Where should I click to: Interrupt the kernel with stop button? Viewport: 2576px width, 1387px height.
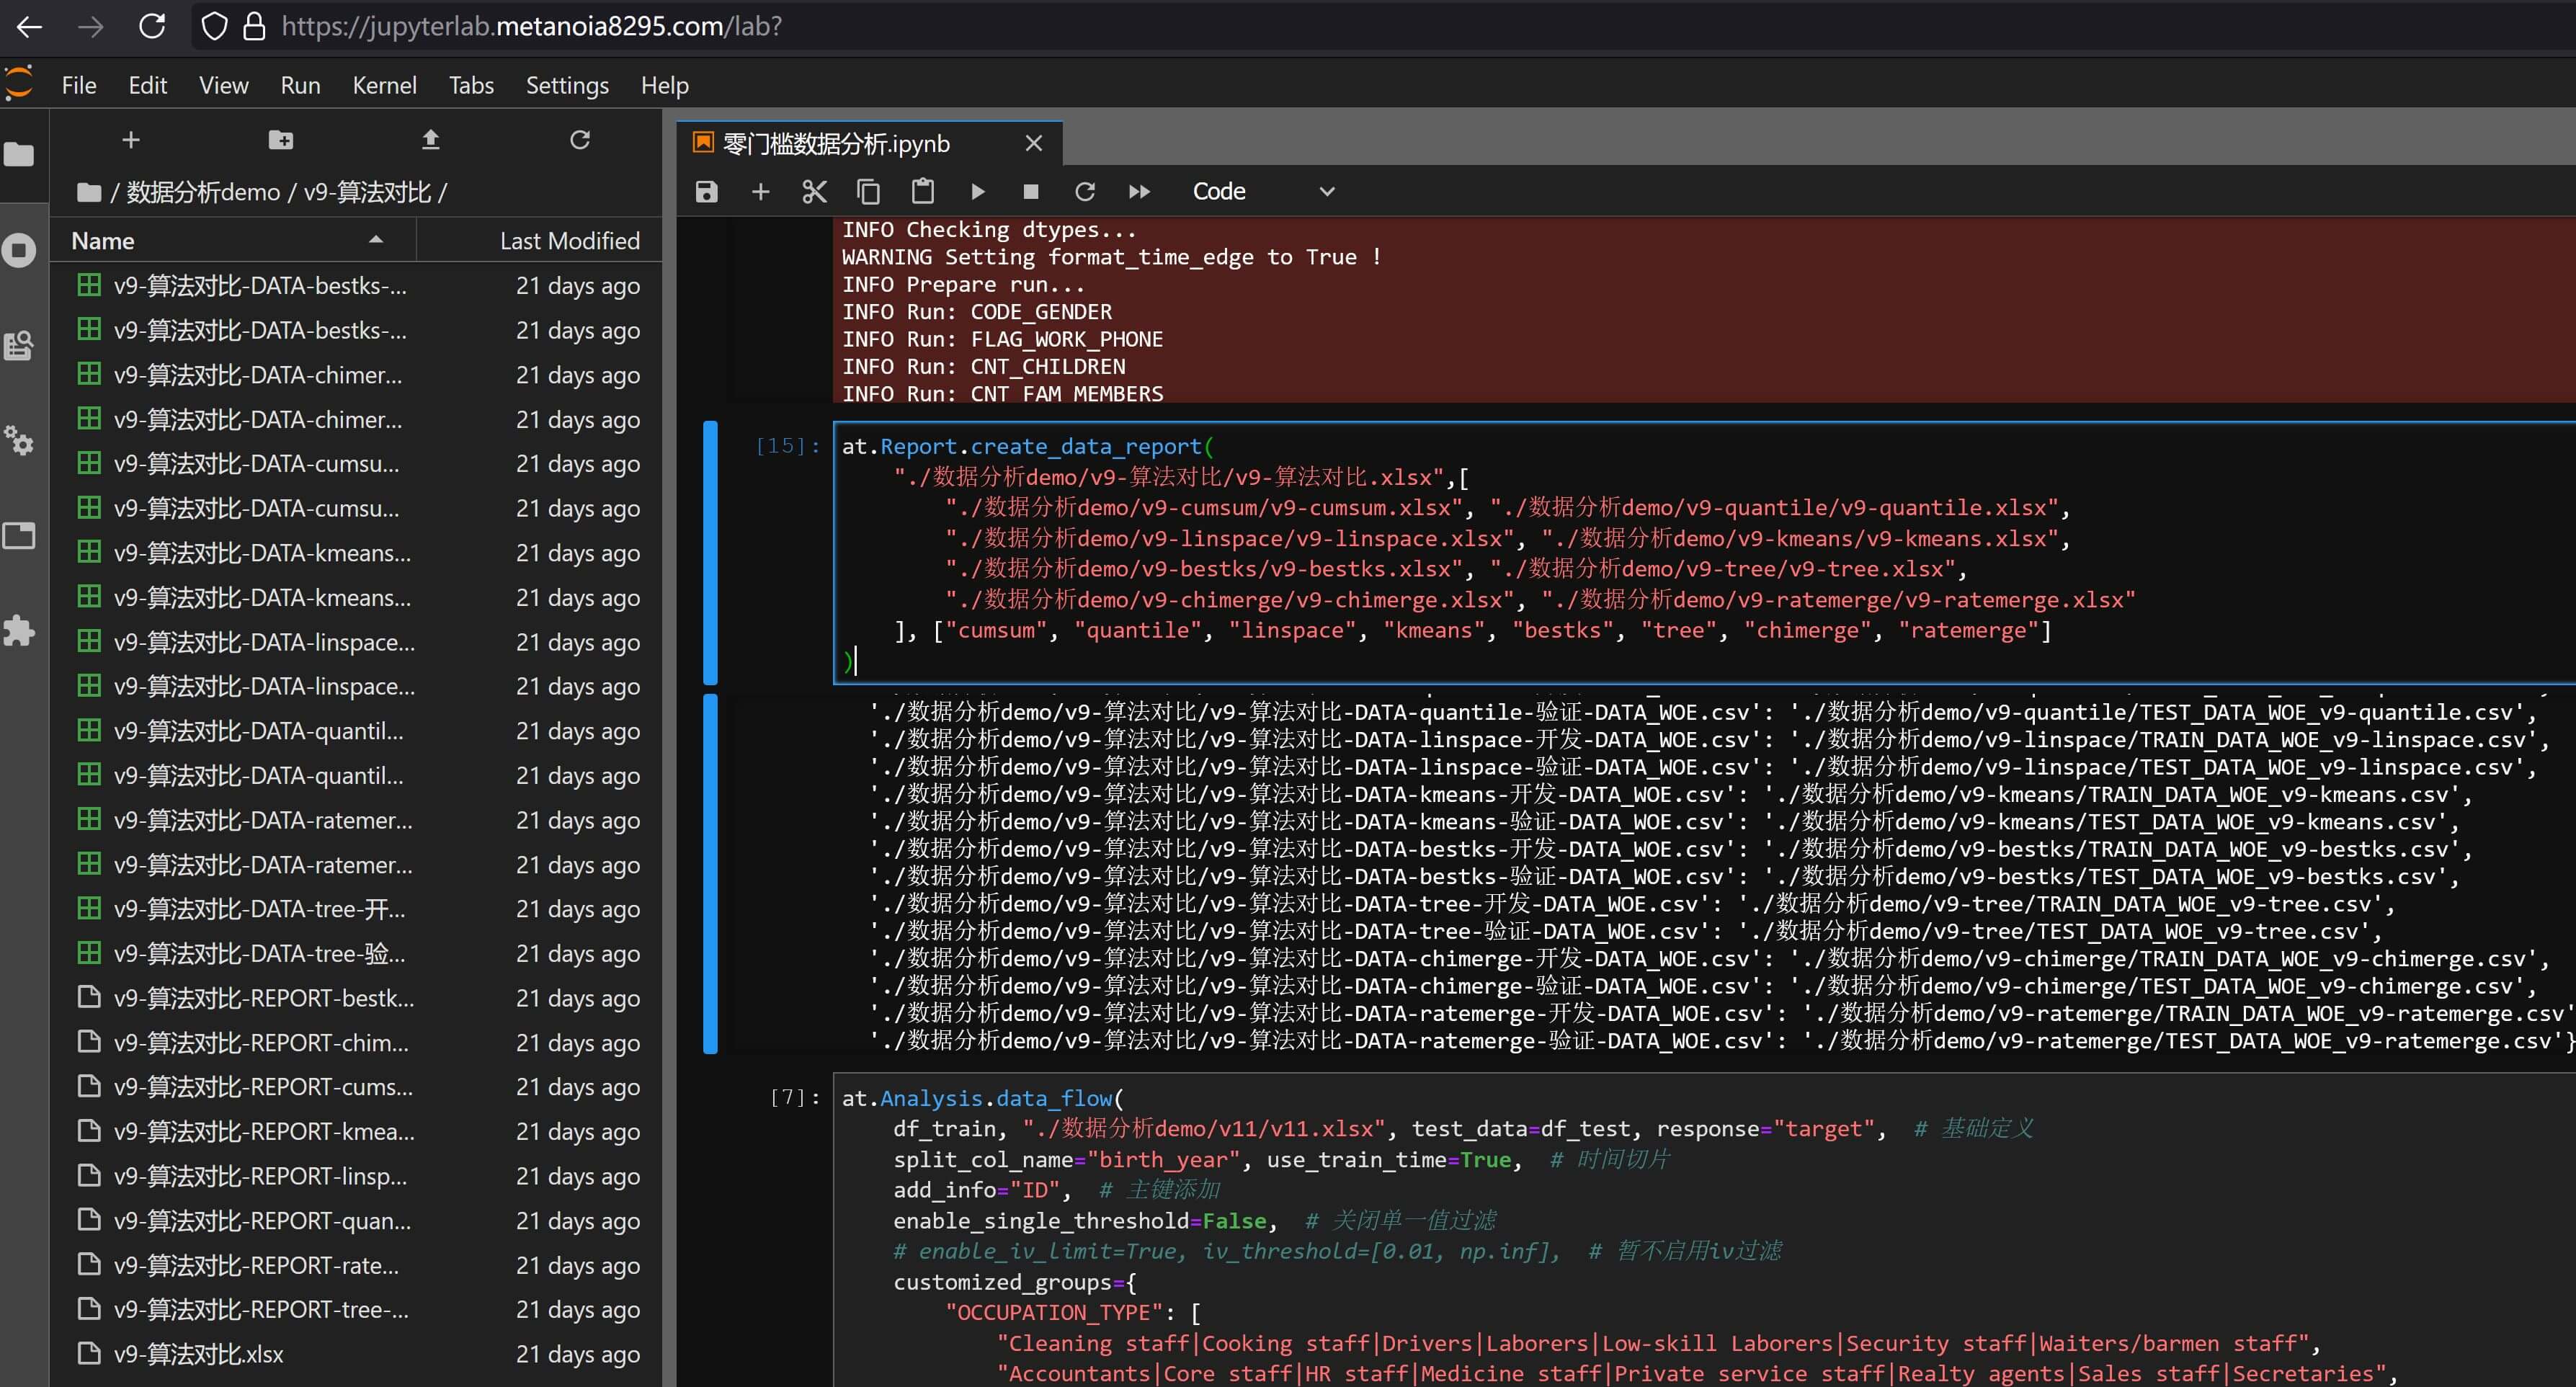[1031, 191]
